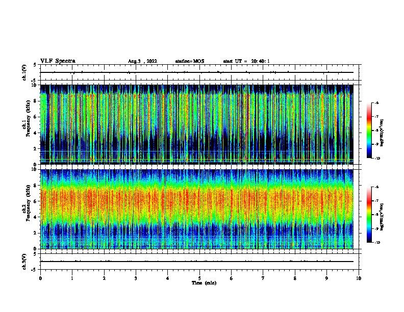Select the date label "Aug.3 , 2022"
The height and width of the screenshot is (312, 404).
142,61
